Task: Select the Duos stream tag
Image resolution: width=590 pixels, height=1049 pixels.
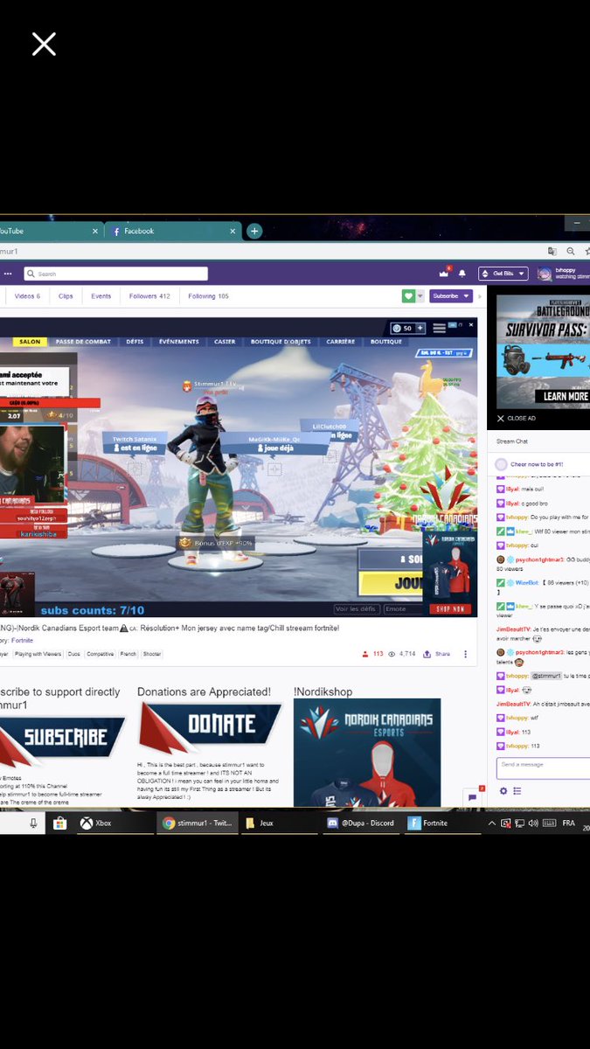Action: click(x=73, y=653)
